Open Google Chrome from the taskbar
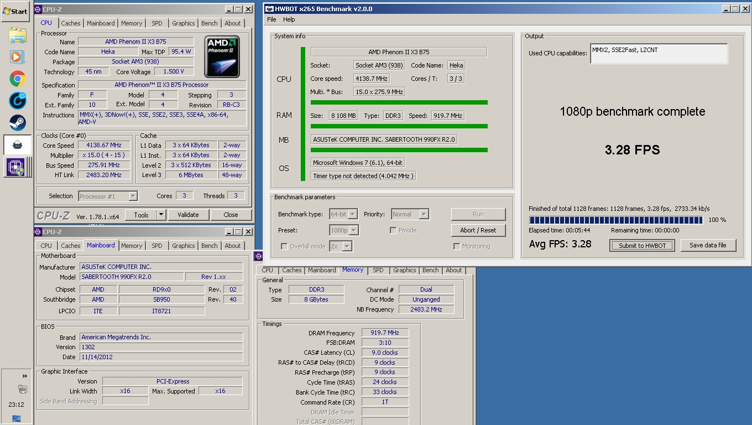The image size is (752, 425). point(18,79)
